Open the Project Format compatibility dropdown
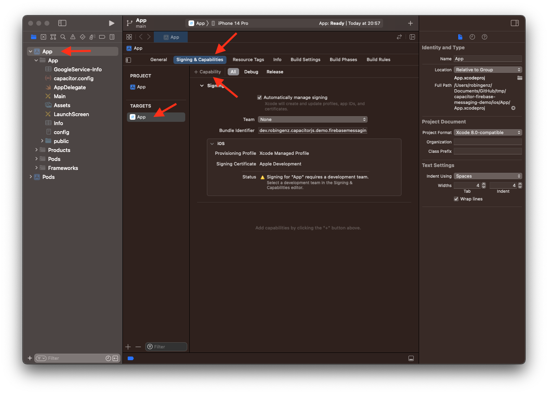Image resolution: width=548 pixels, height=394 pixels. (x=488, y=132)
